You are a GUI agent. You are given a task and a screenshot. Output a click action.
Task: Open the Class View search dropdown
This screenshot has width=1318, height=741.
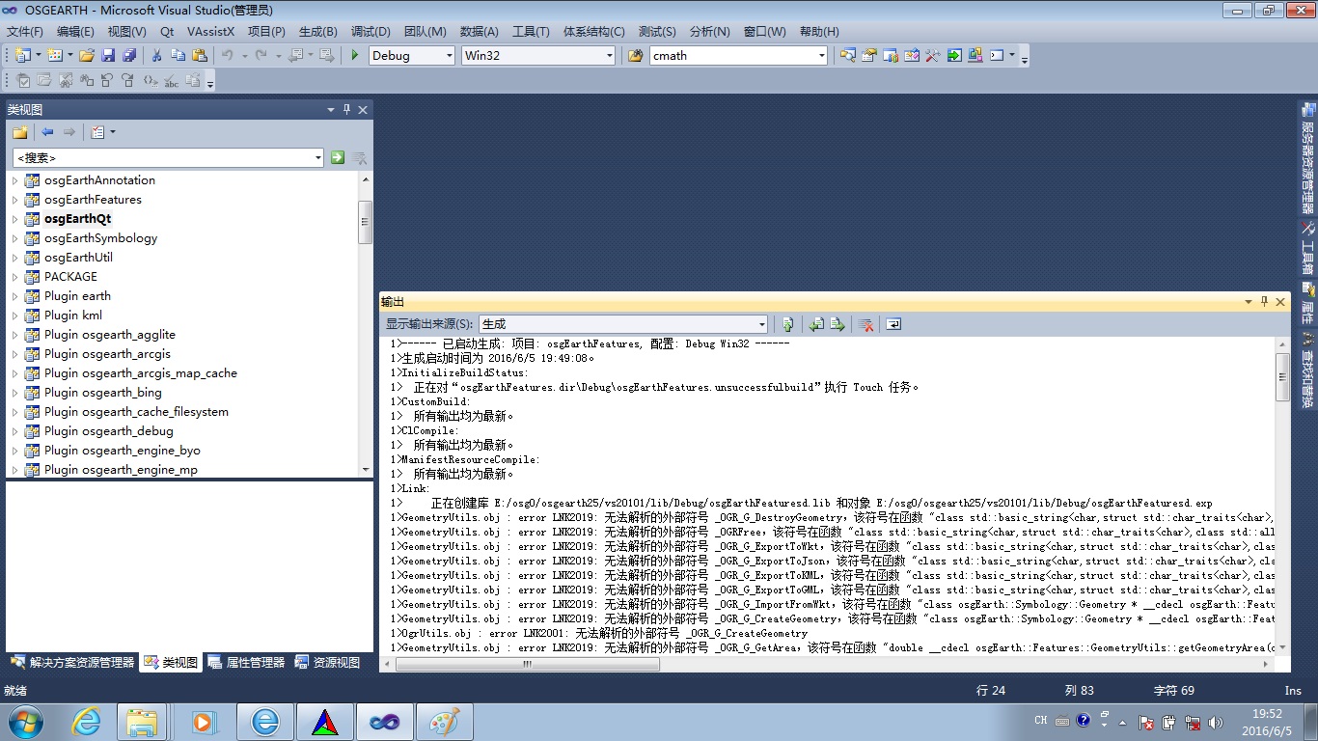click(318, 157)
